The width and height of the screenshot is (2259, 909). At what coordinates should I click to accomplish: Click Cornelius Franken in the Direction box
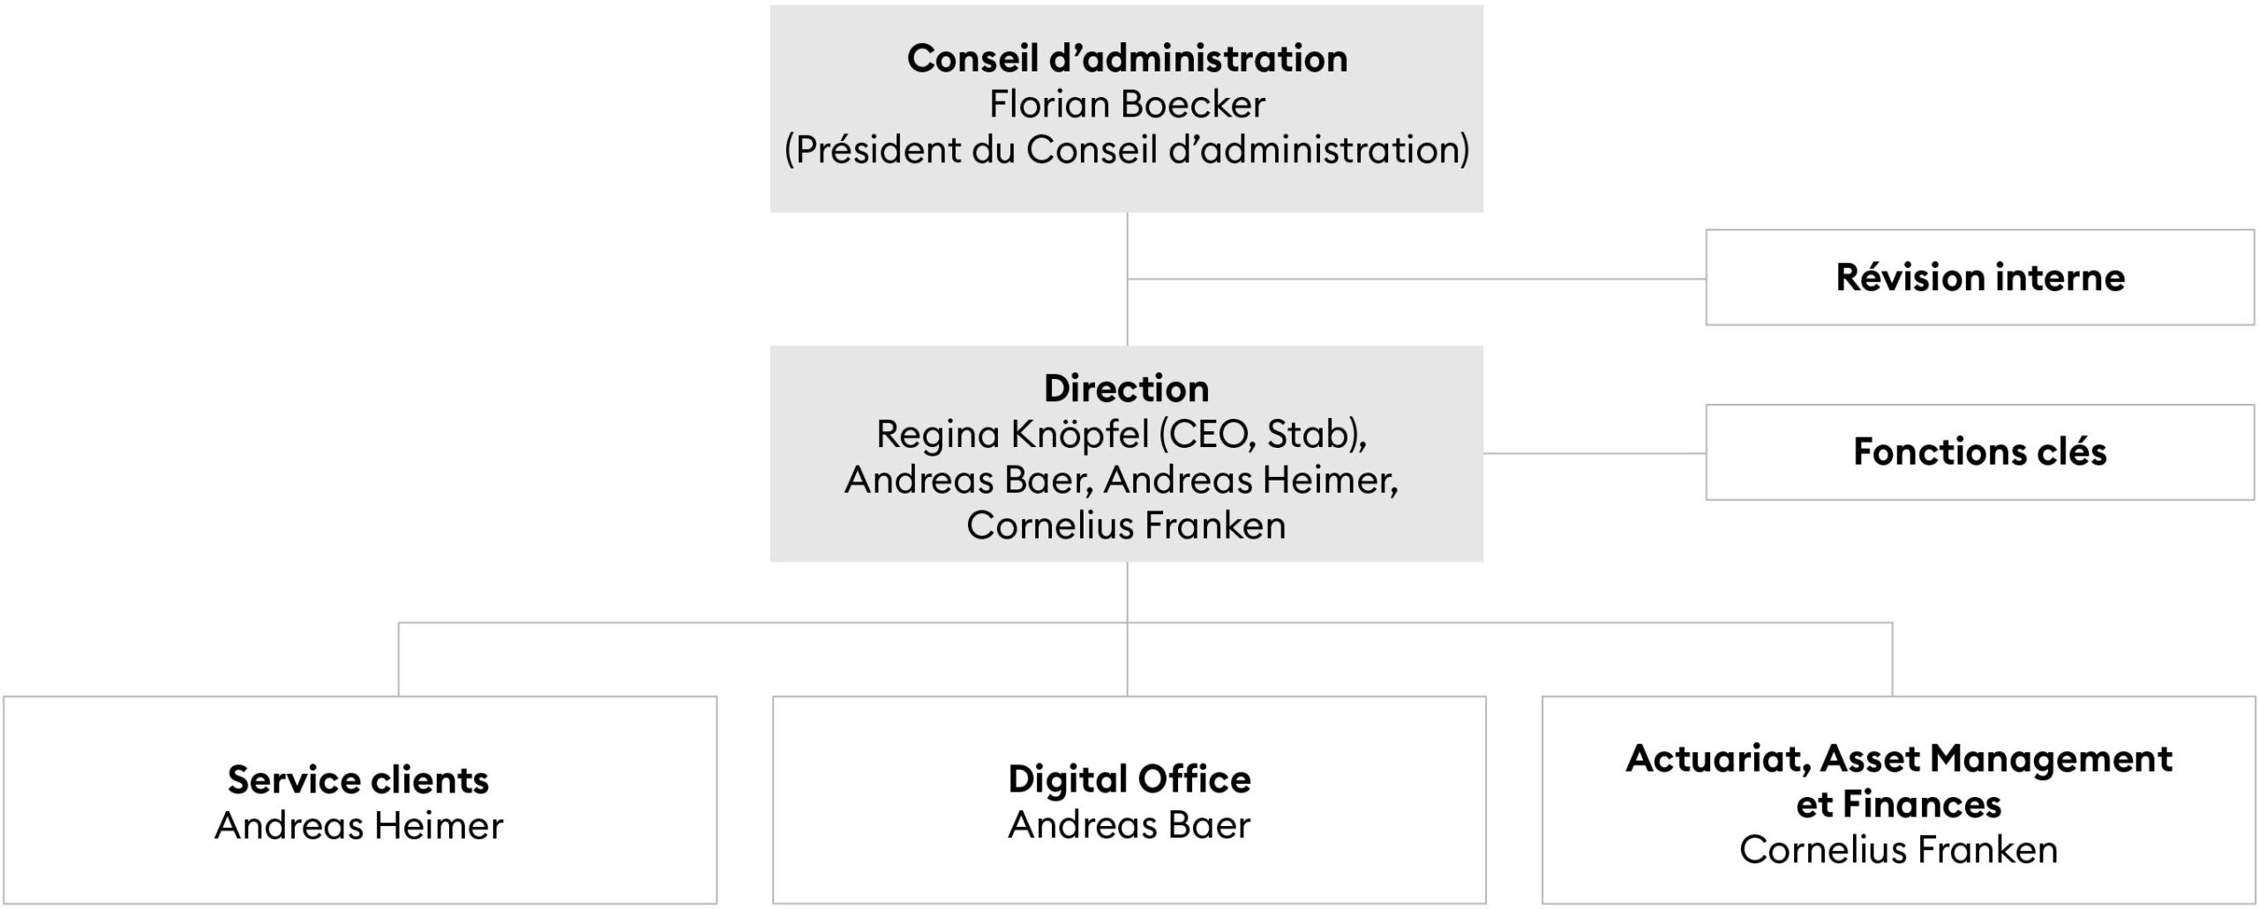[x=1126, y=526]
